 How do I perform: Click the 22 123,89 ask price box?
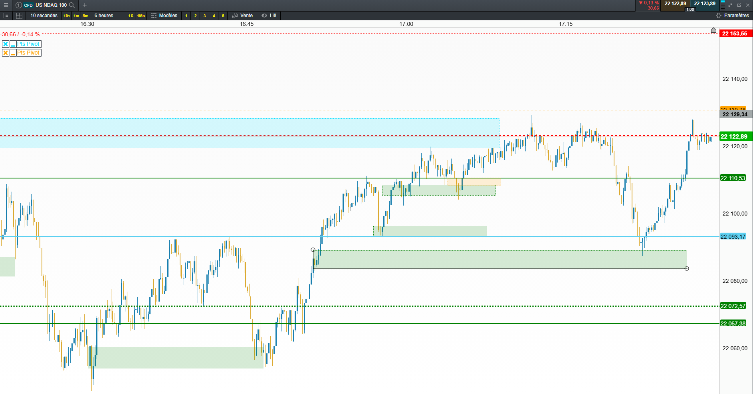pos(705,4)
